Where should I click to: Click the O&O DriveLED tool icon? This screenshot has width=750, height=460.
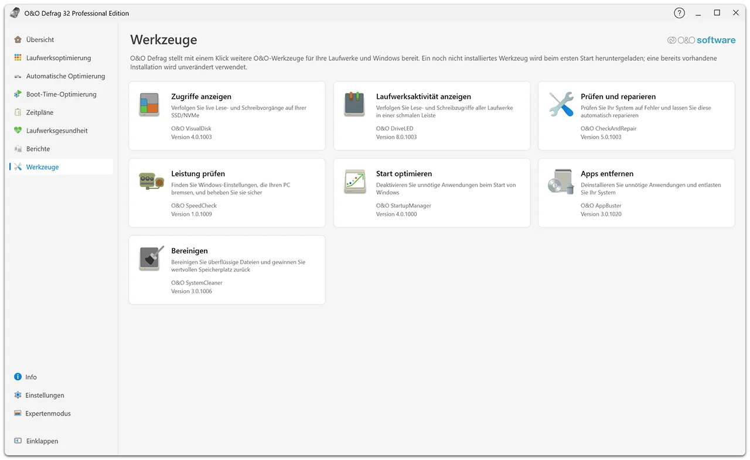pyautogui.click(x=354, y=104)
